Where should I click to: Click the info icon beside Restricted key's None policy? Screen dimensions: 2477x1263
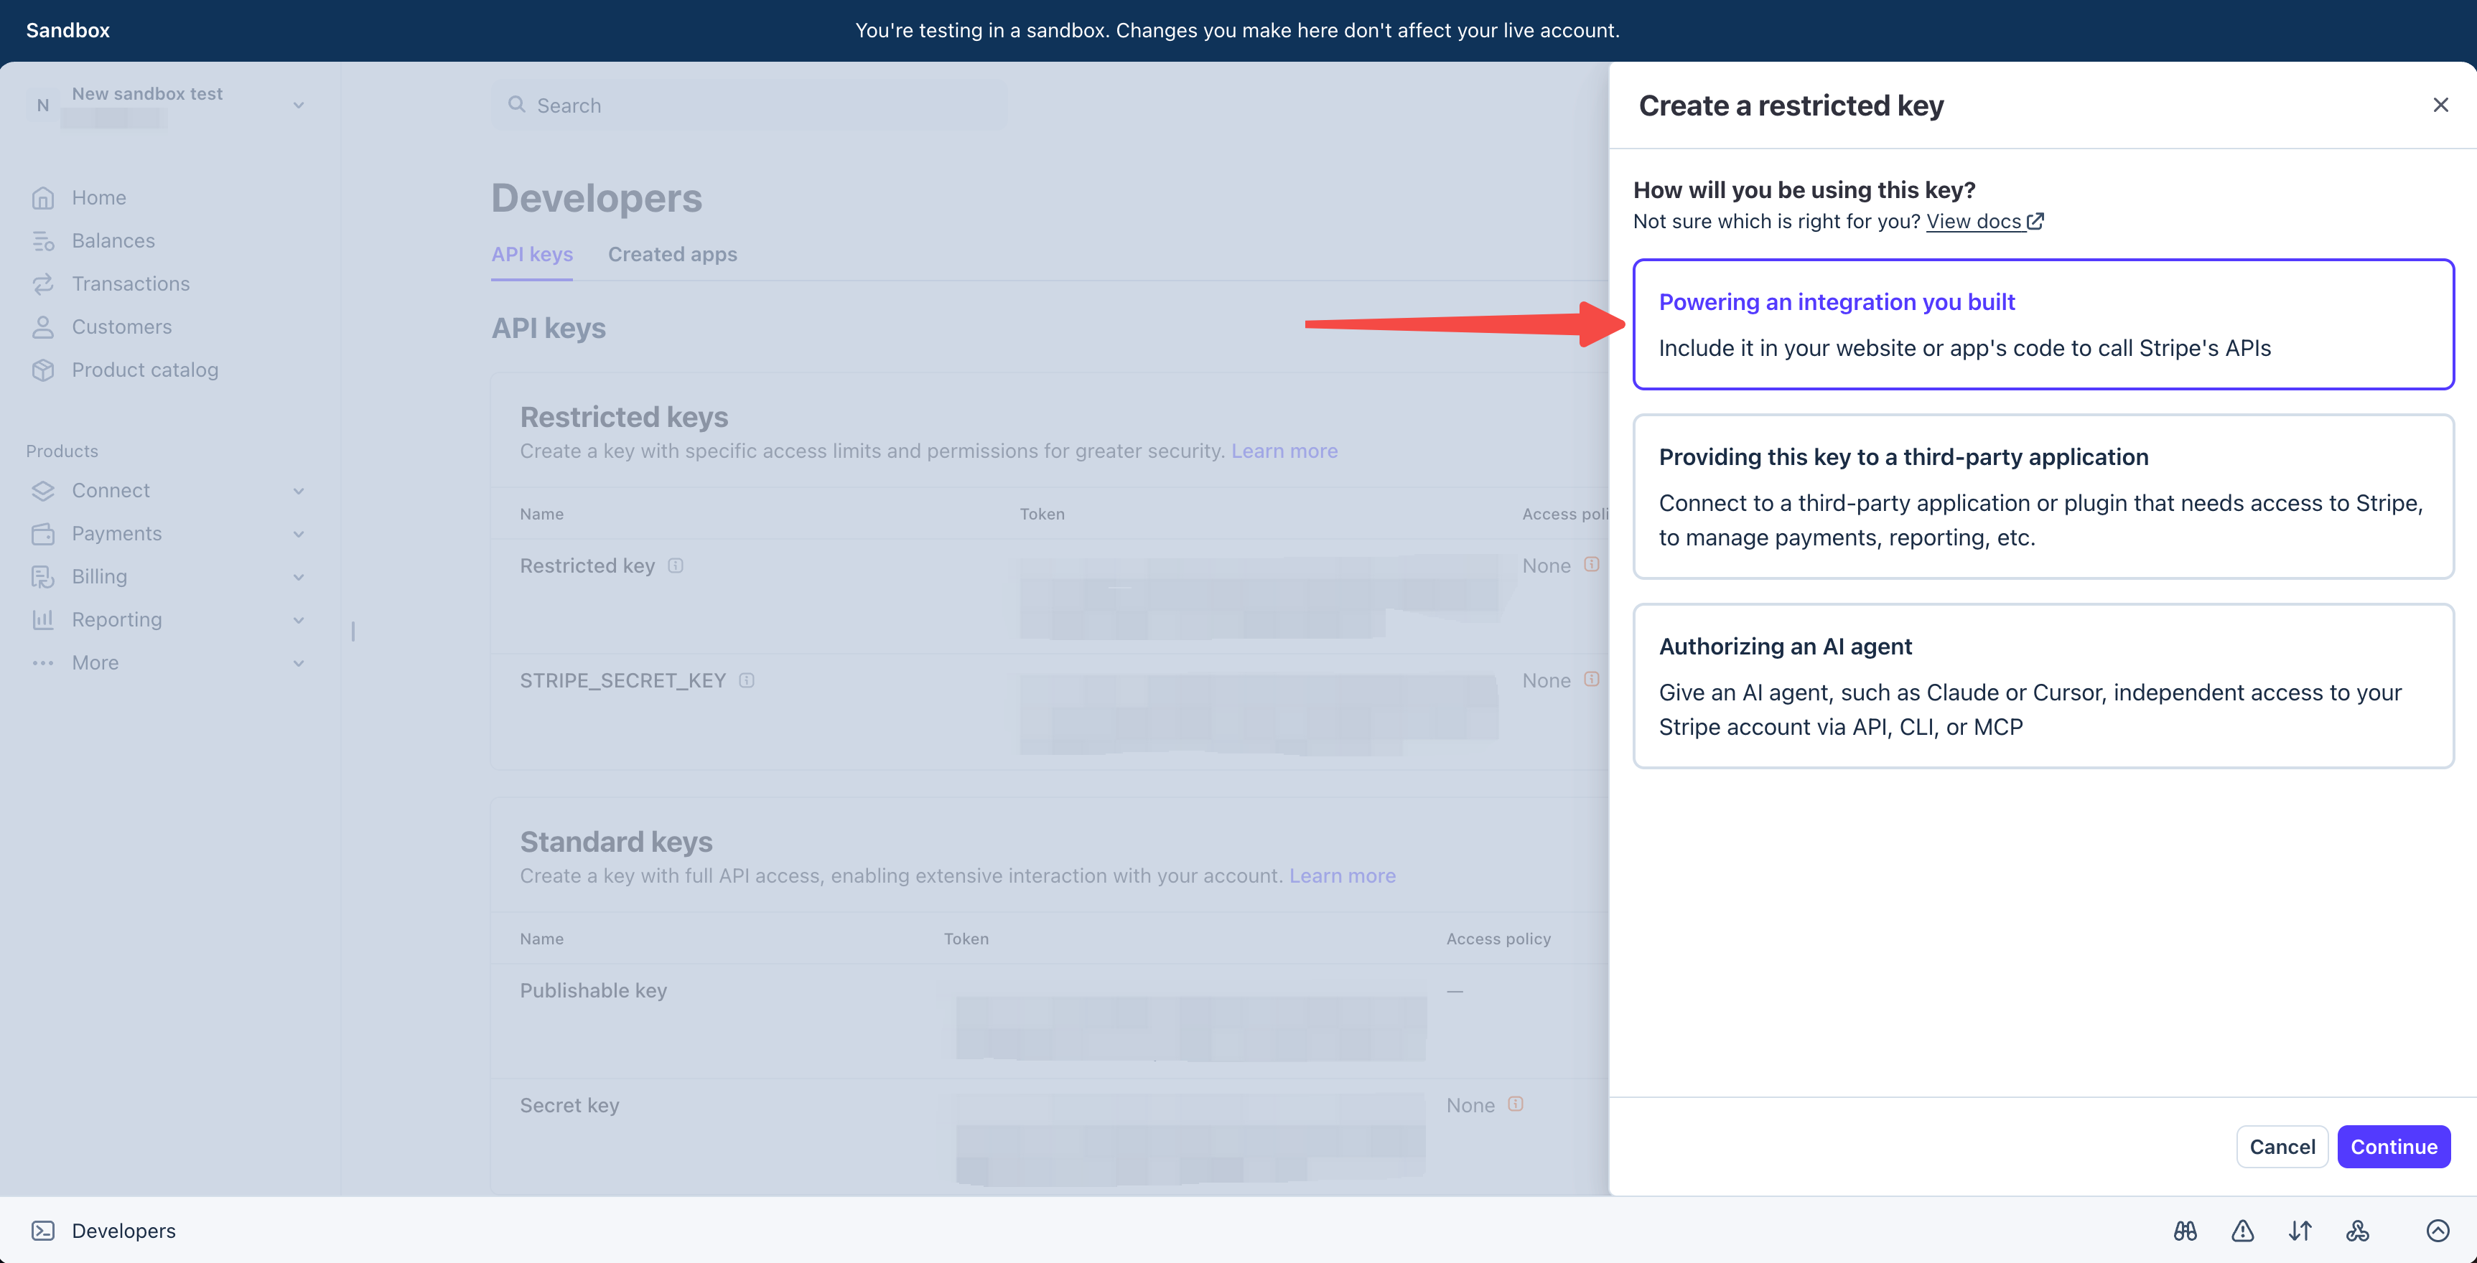pyautogui.click(x=1592, y=564)
